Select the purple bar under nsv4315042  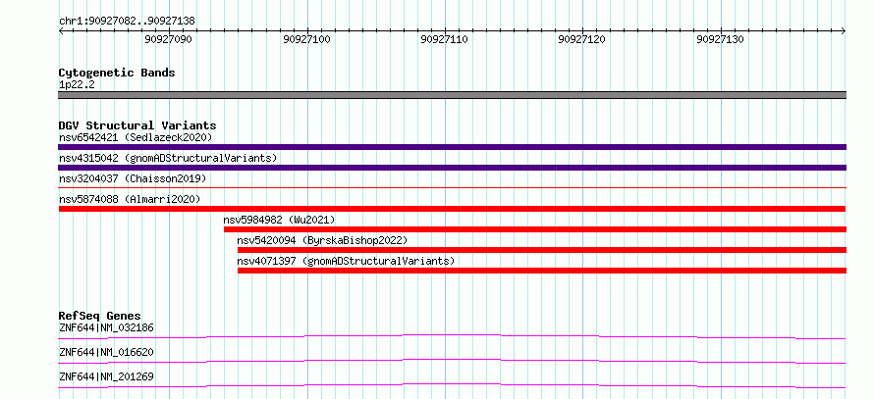tap(452, 168)
